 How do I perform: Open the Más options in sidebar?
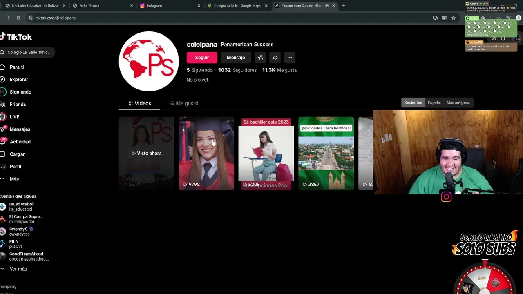pyautogui.click(x=14, y=179)
